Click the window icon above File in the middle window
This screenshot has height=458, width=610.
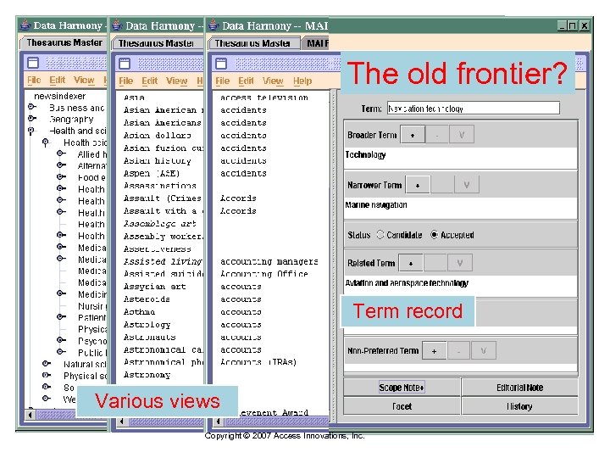pyautogui.click(x=125, y=63)
